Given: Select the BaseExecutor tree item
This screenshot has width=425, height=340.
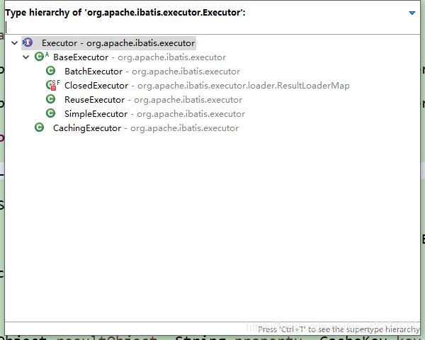Looking at the screenshot, I should click(140, 57).
